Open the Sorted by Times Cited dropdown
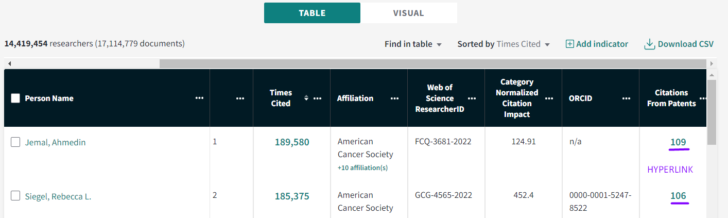Screen dimensions: 728x218 coord(504,44)
